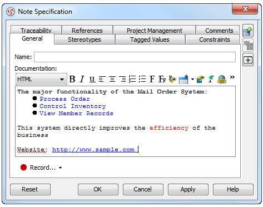Click the grayed-out shapes icon on right sidebar
The width and height of the screenshot is (263, 207).
coord(248,46)
